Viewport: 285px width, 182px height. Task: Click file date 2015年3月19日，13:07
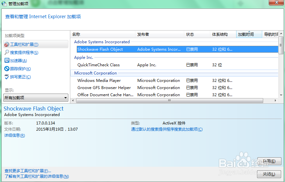click(x=57, y=129)
